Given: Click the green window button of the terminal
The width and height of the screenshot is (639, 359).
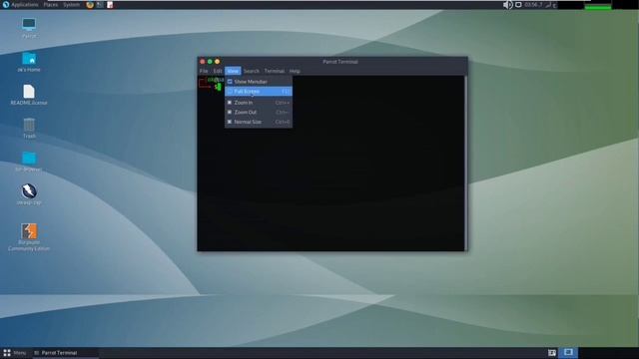Looking at the screenshot, I should [210, 62].
